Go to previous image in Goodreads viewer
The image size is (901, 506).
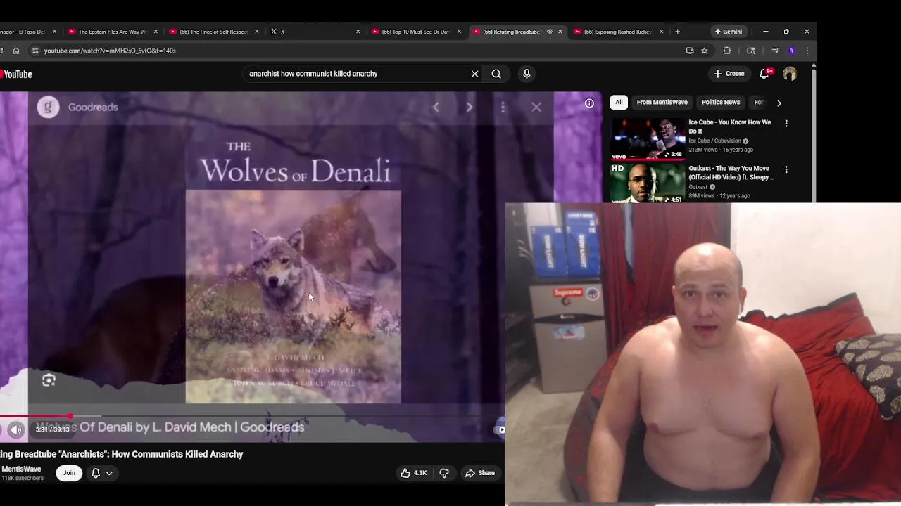point(436,107)
